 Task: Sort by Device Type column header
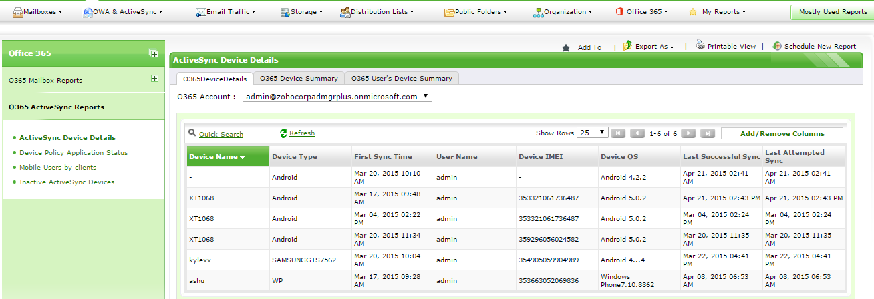coord(310,157)
